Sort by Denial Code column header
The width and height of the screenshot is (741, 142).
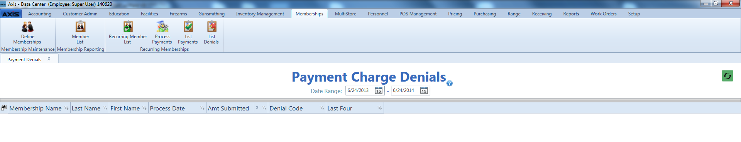click(x=286, y=109)
